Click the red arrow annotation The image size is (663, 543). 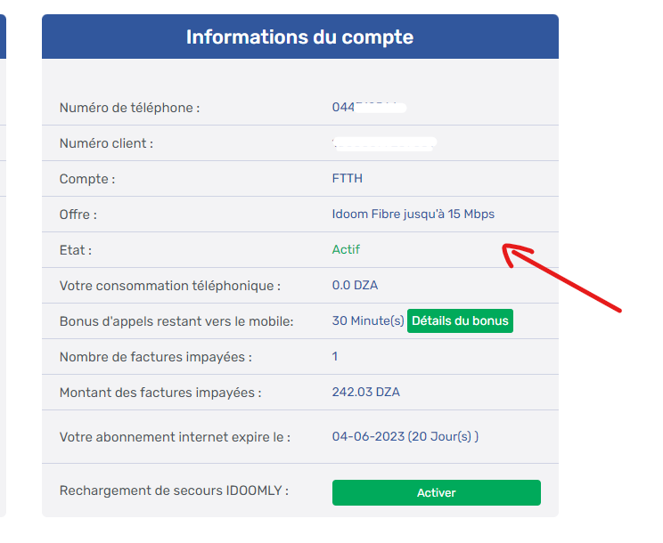pos(561,279)
